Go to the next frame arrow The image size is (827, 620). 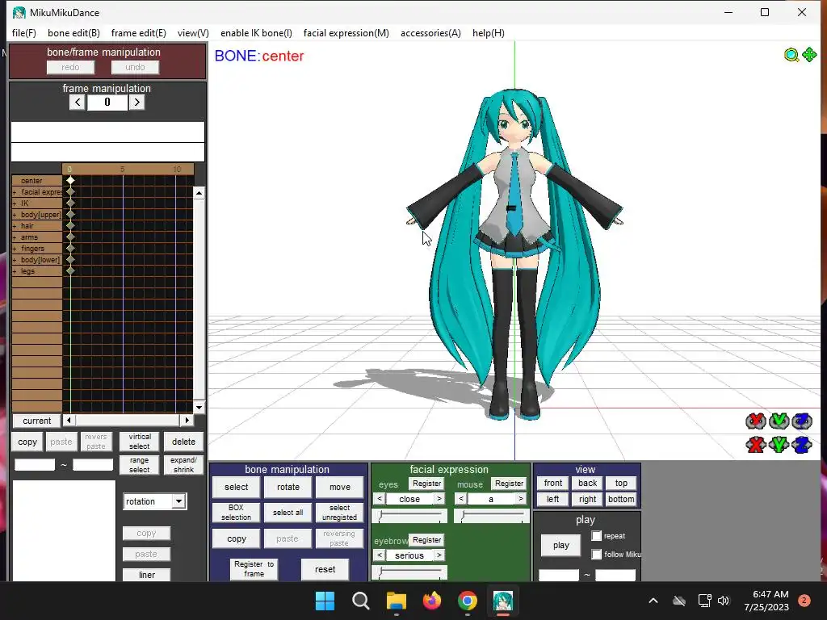[137, 103]
